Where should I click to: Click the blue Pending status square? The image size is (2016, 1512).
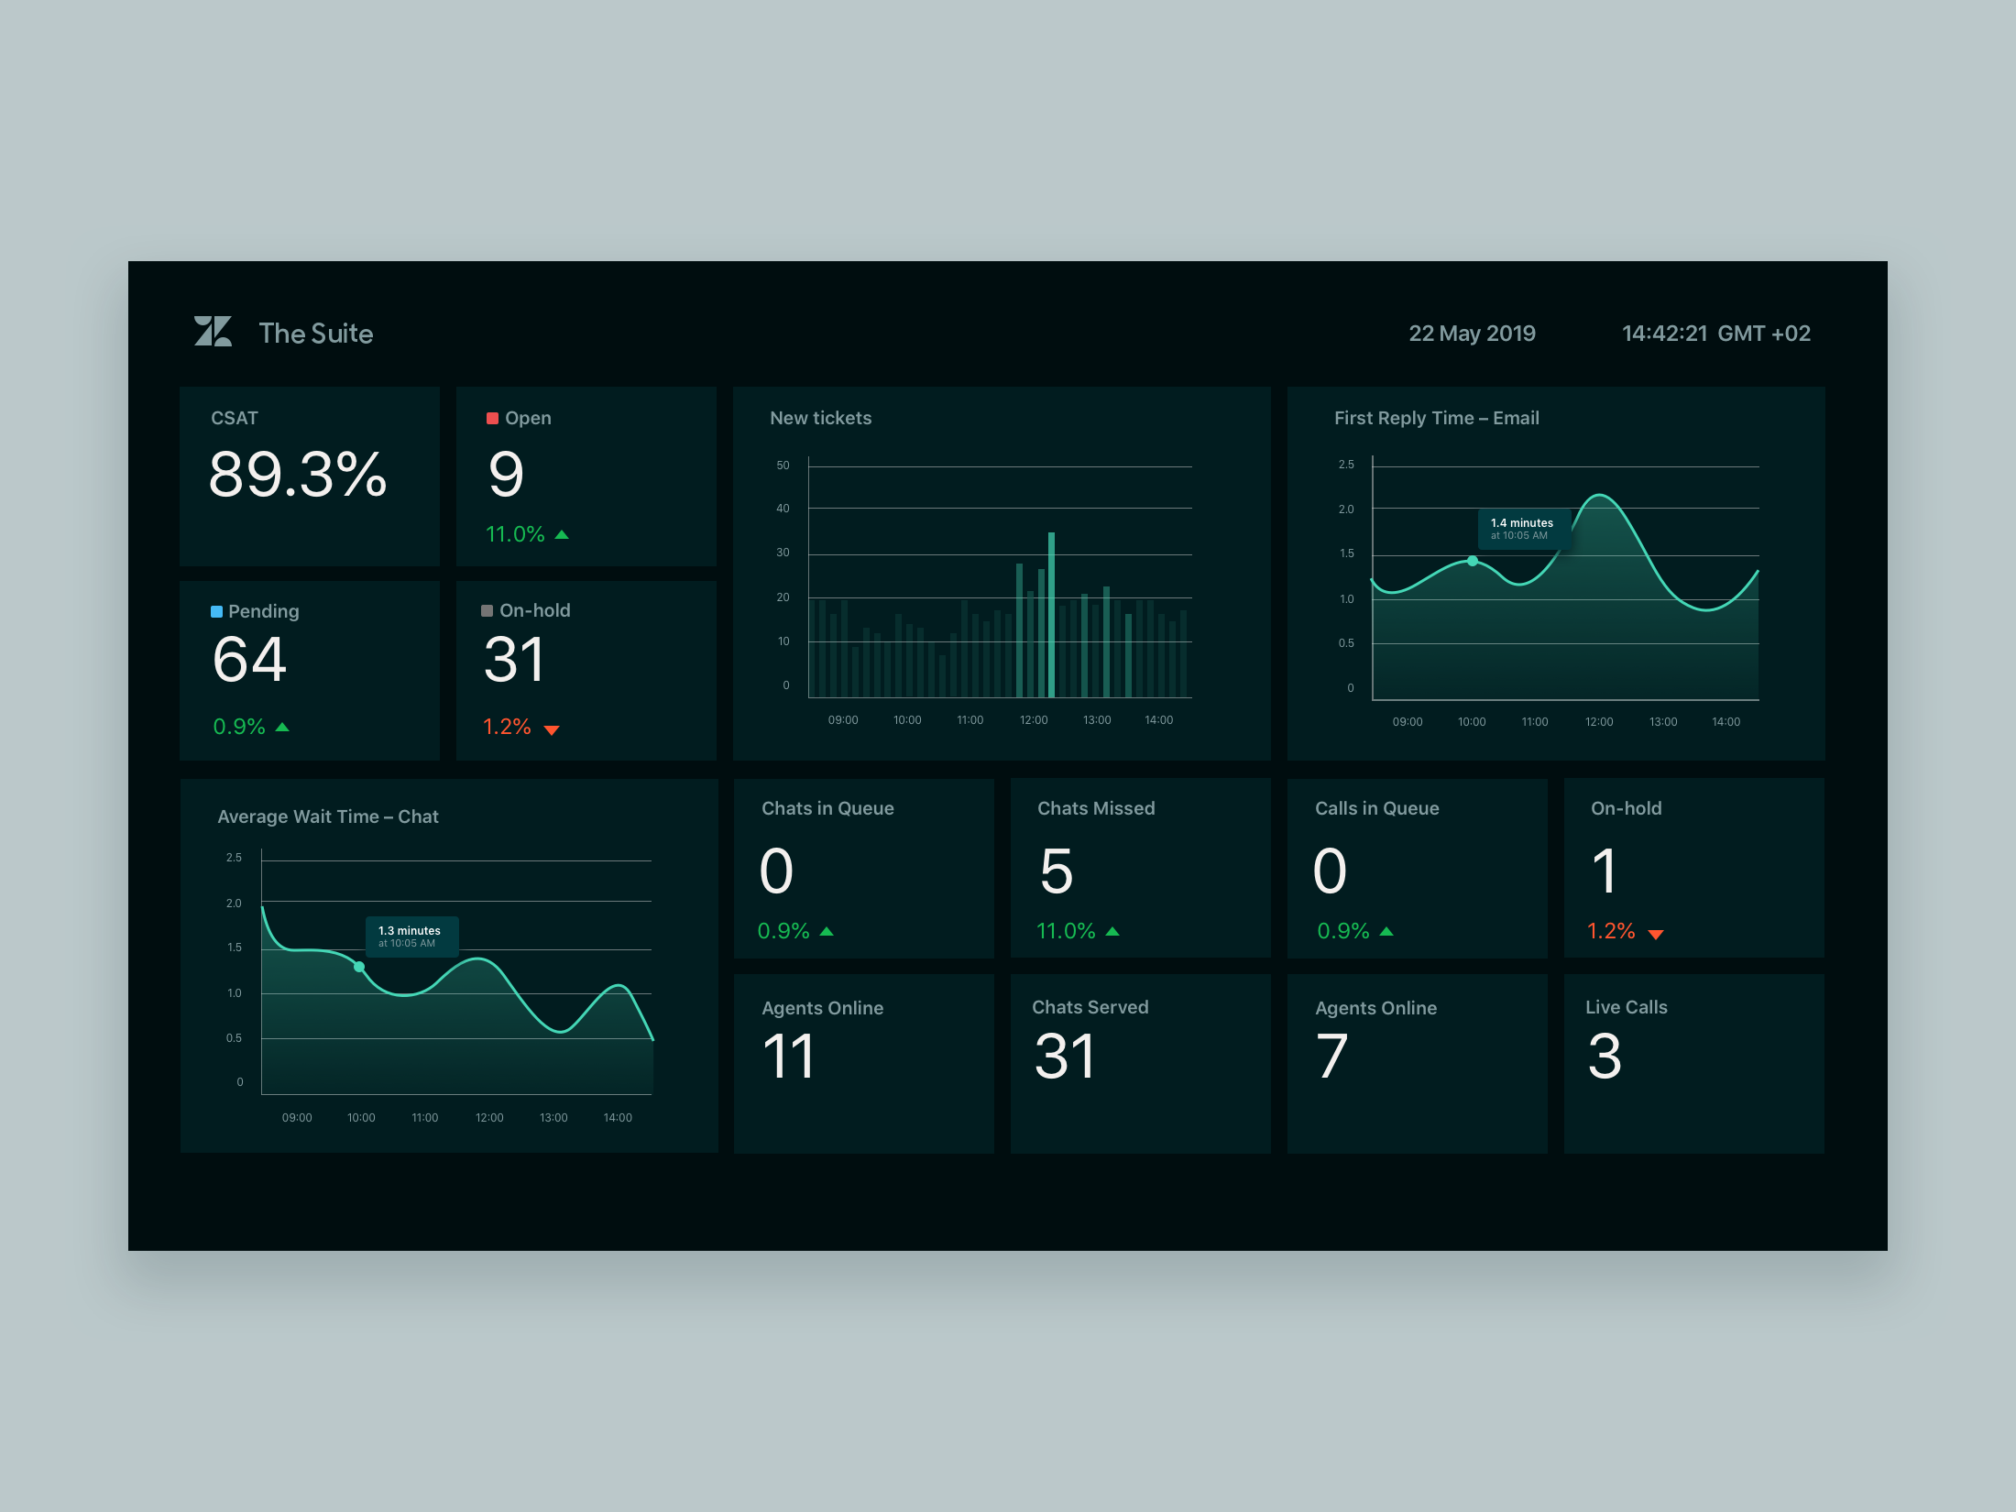pyautogui.click(x=216, y=612)
